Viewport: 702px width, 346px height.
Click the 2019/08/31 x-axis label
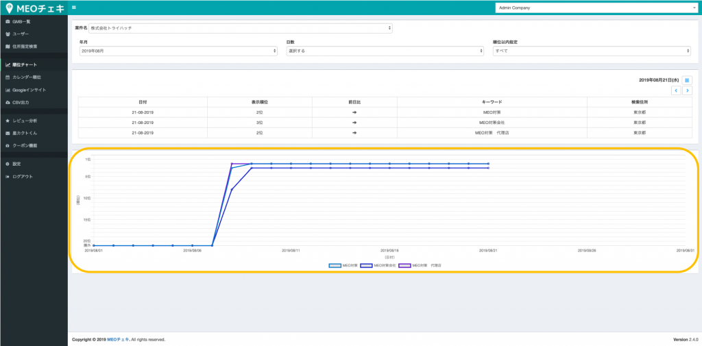(x=685, y=251)
